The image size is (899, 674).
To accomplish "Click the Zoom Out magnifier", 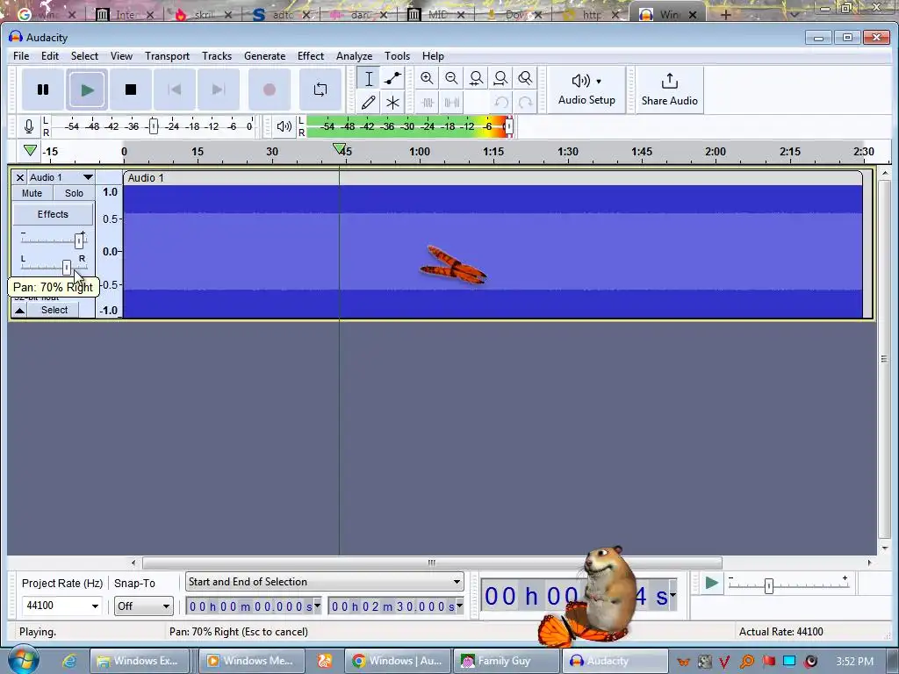I will click(x=451, y=78).
